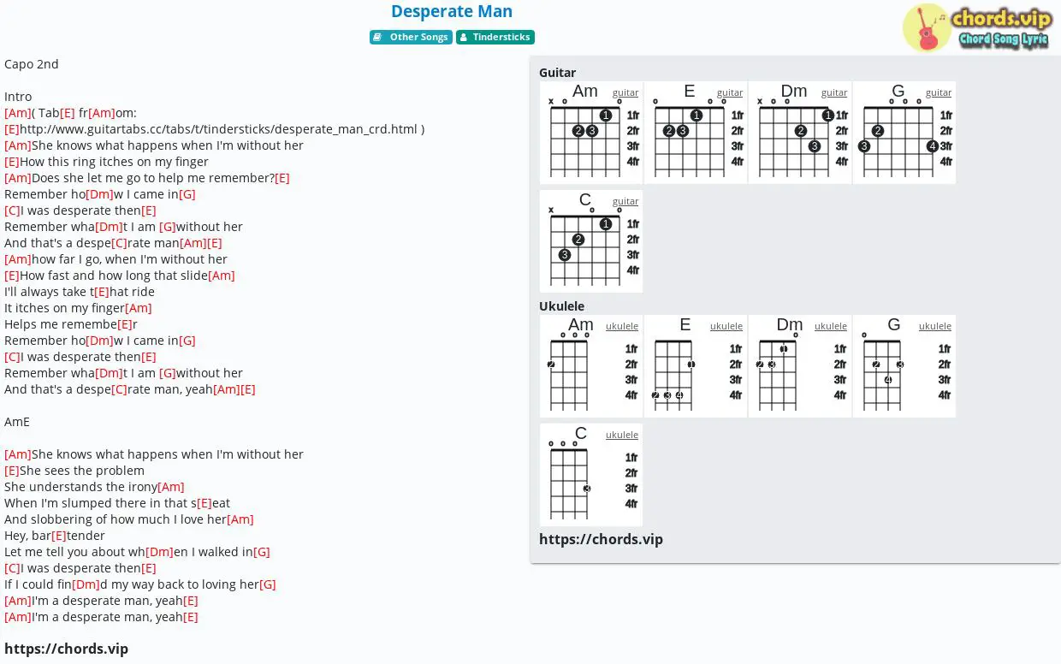
Task: Click the line 'Helps me remember'
Action: point(71,324)
